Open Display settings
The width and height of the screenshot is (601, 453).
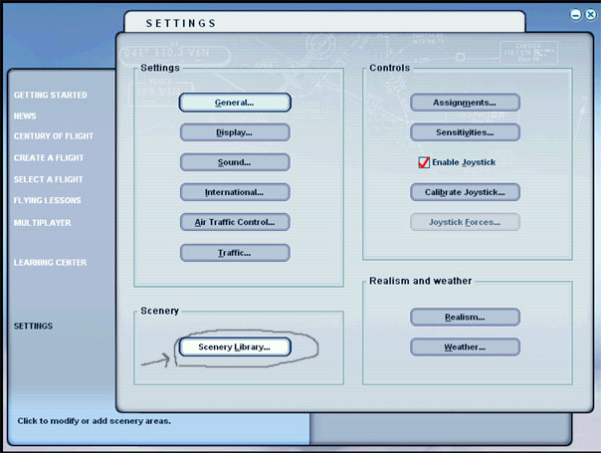(x=235, y=132)
